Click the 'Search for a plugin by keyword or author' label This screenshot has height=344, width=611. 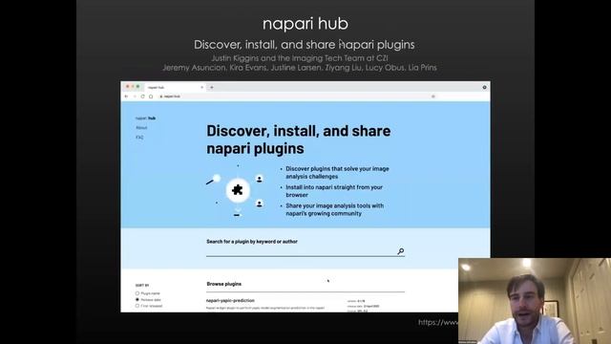pyautogui.click(x=252, y=242)
